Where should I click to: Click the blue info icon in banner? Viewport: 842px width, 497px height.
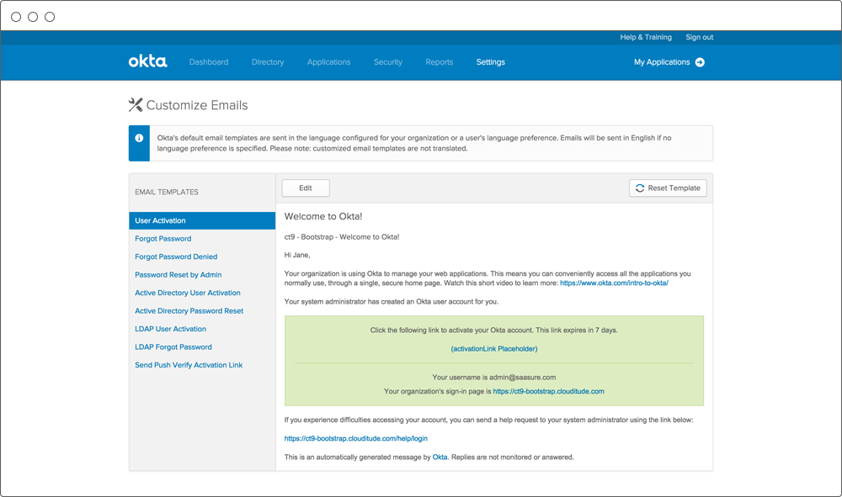(139, 138)
